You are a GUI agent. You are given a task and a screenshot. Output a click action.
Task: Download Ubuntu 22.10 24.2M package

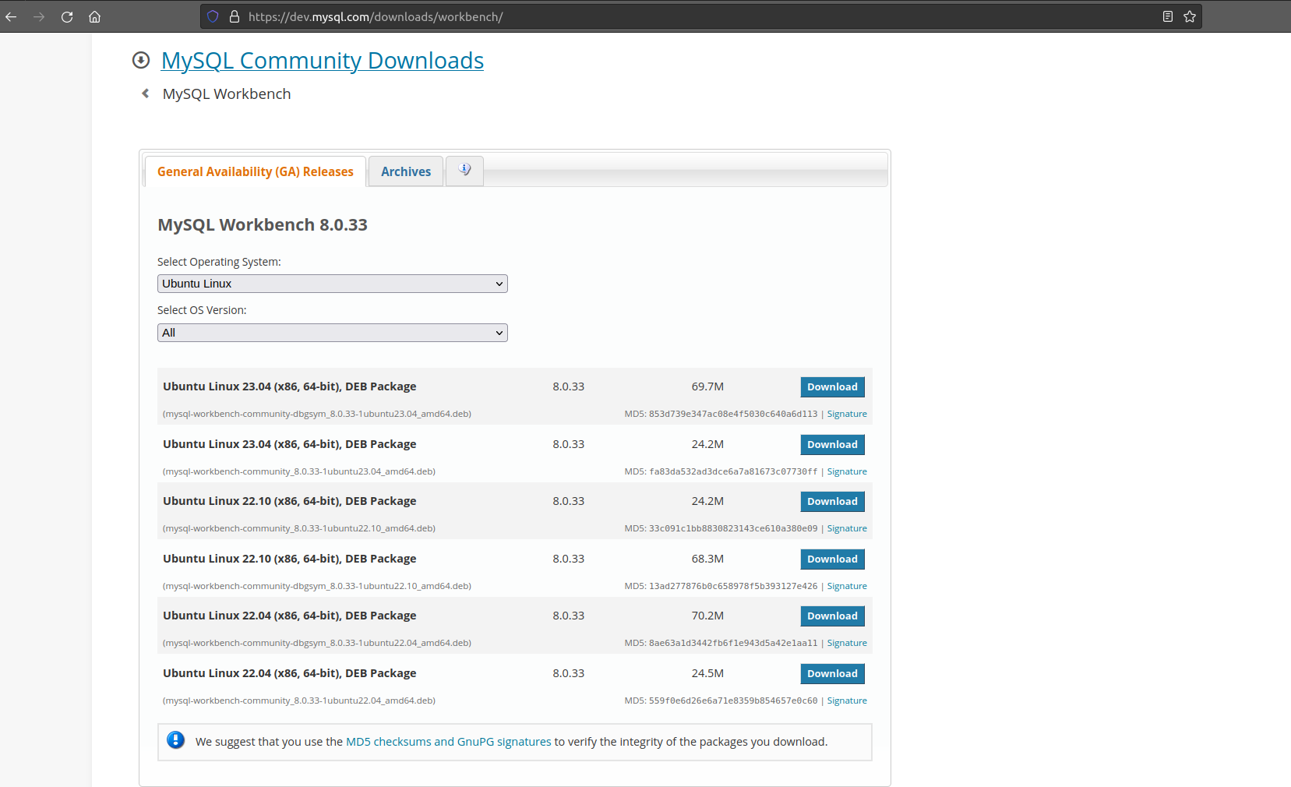coord(832,502)
